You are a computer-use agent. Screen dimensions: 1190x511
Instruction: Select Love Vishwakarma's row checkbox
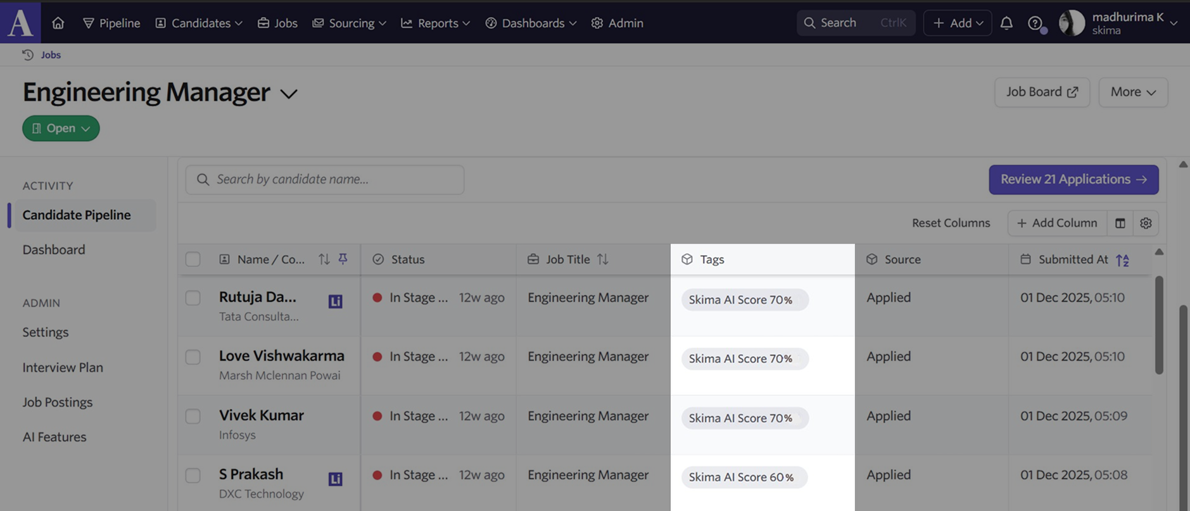point(193,357)
